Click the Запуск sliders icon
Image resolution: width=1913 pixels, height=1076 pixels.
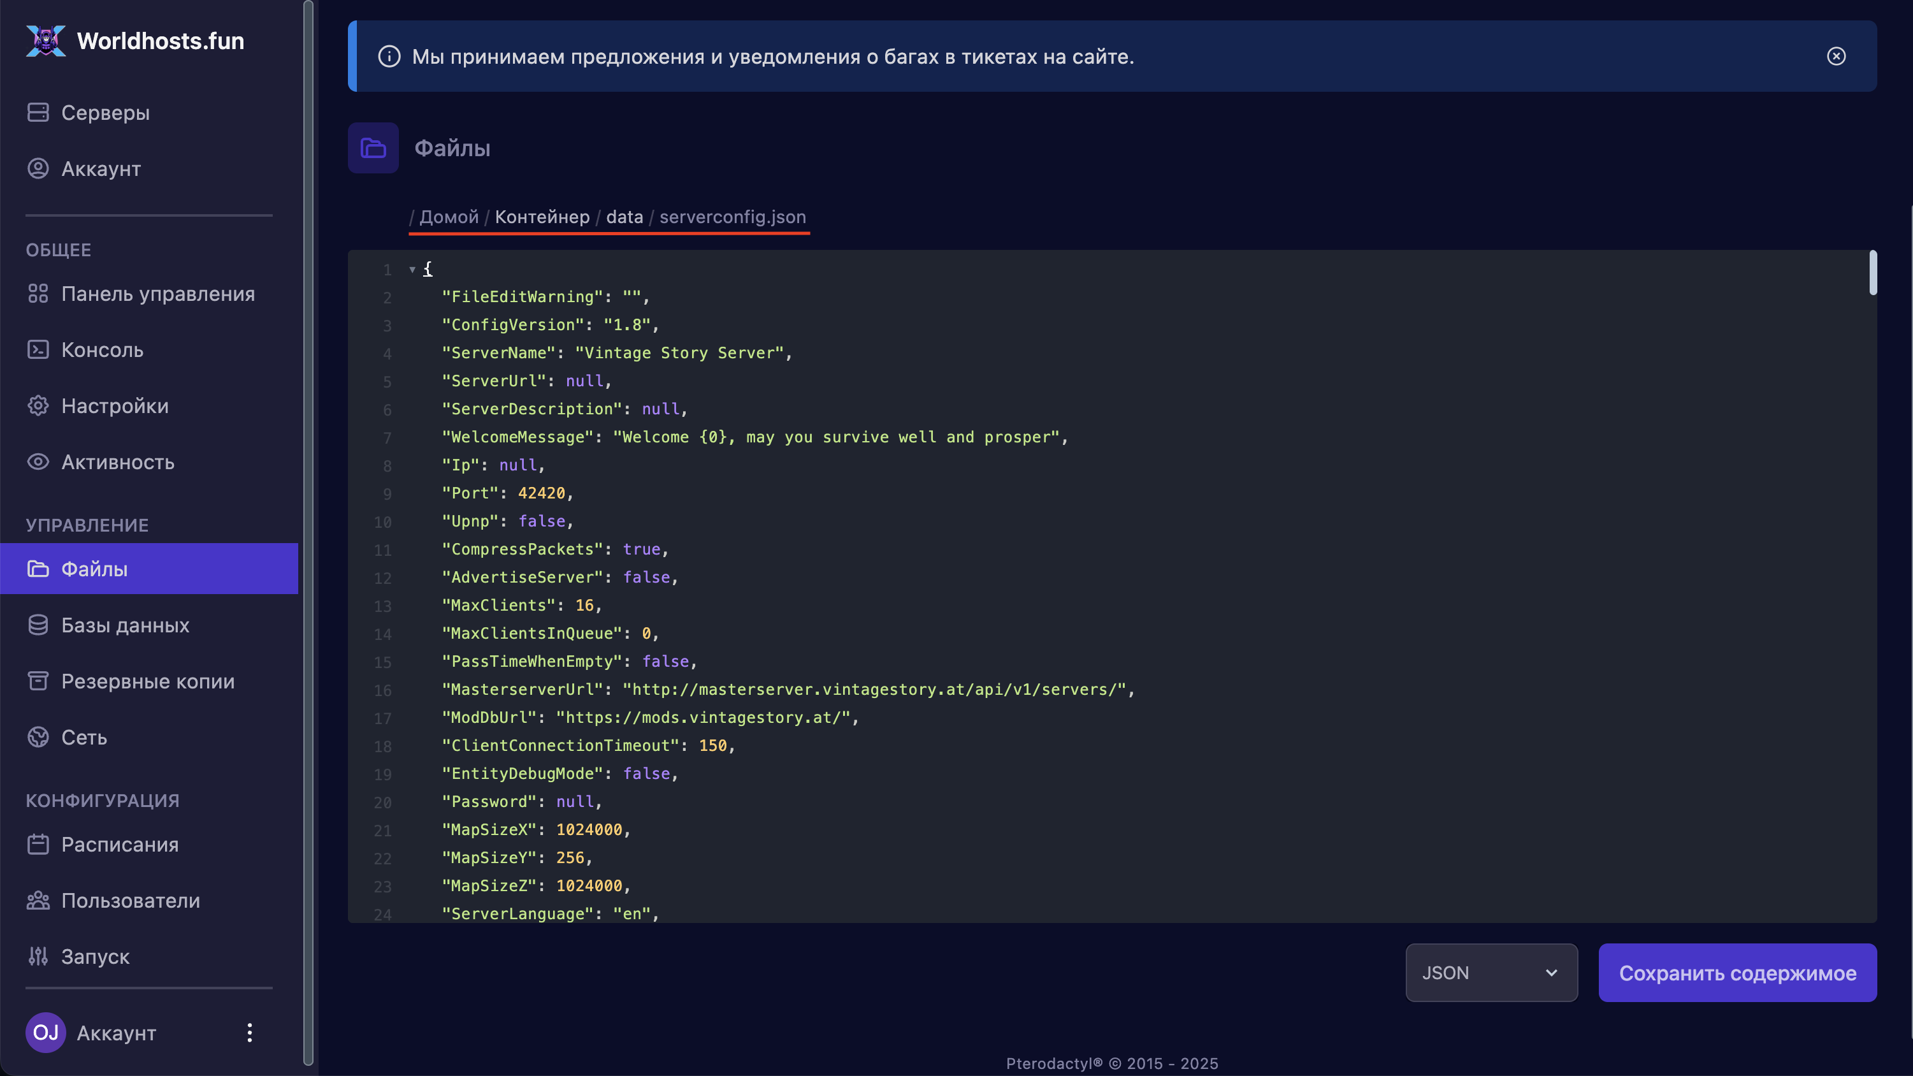38,956
